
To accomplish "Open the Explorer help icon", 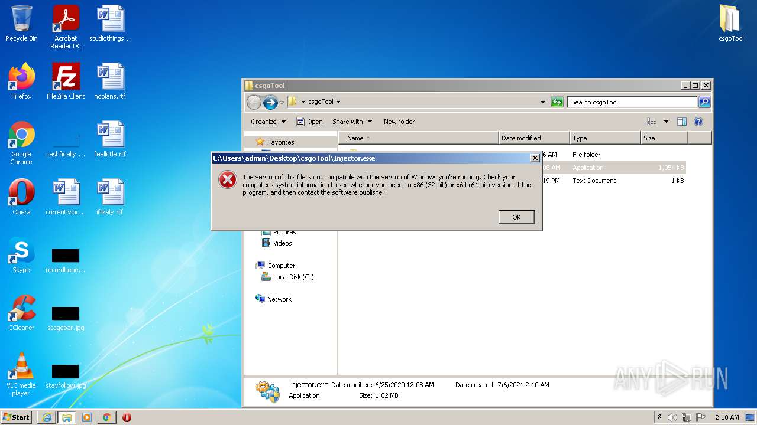I will [x=698, y=122].
